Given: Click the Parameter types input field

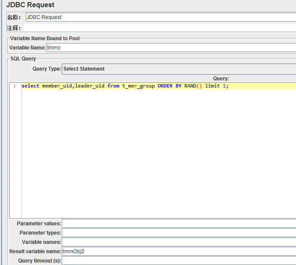Looking at the screenshot, I should click(x=179, y=233).
